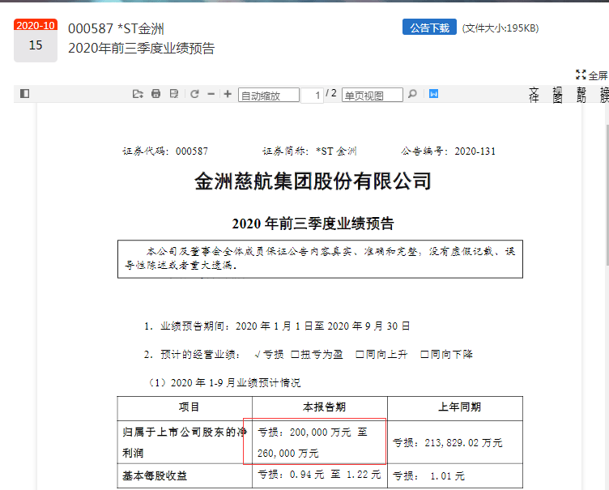Viewport: 609px width, 490px height.
Task: Zoom in with the plus icon
Action: pos(228,94)
